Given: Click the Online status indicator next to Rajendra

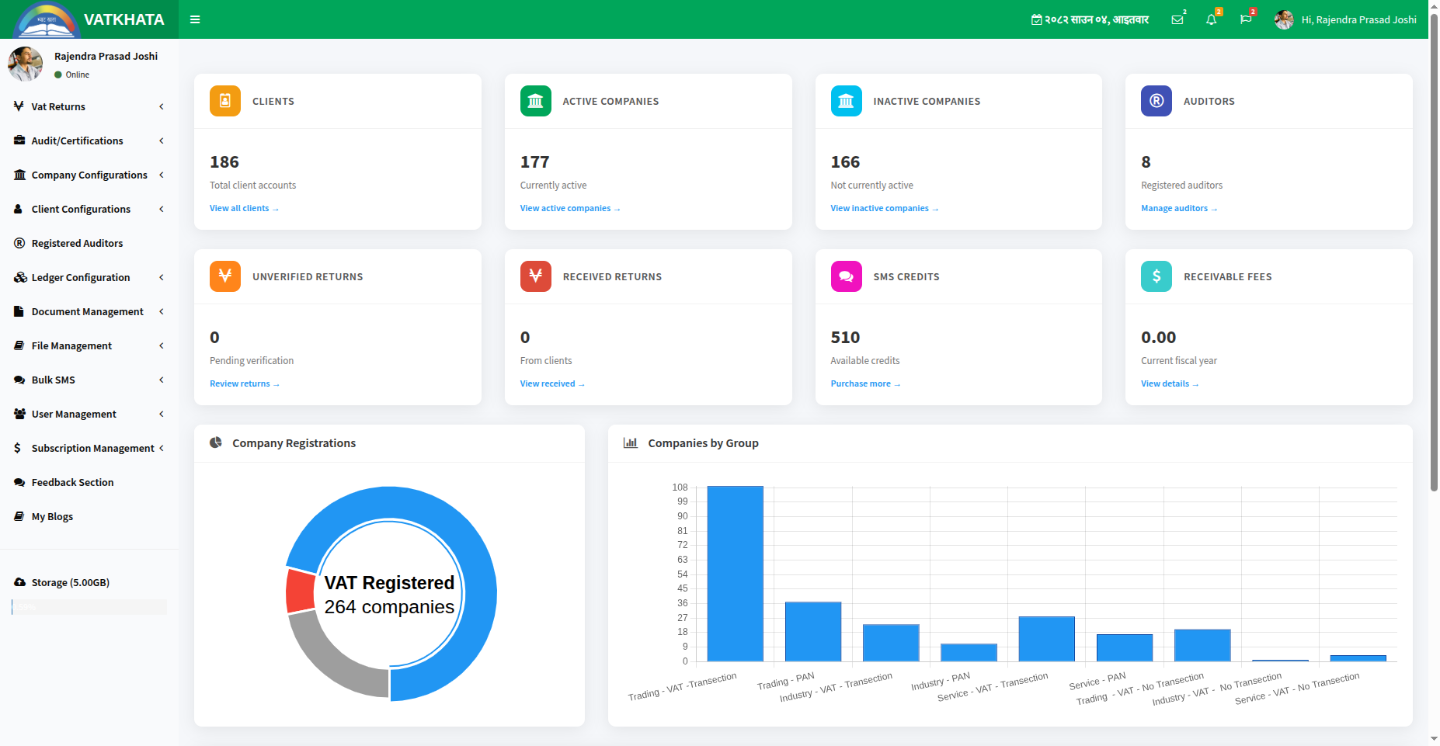Looking at the screenshot, I should [58, 75].
